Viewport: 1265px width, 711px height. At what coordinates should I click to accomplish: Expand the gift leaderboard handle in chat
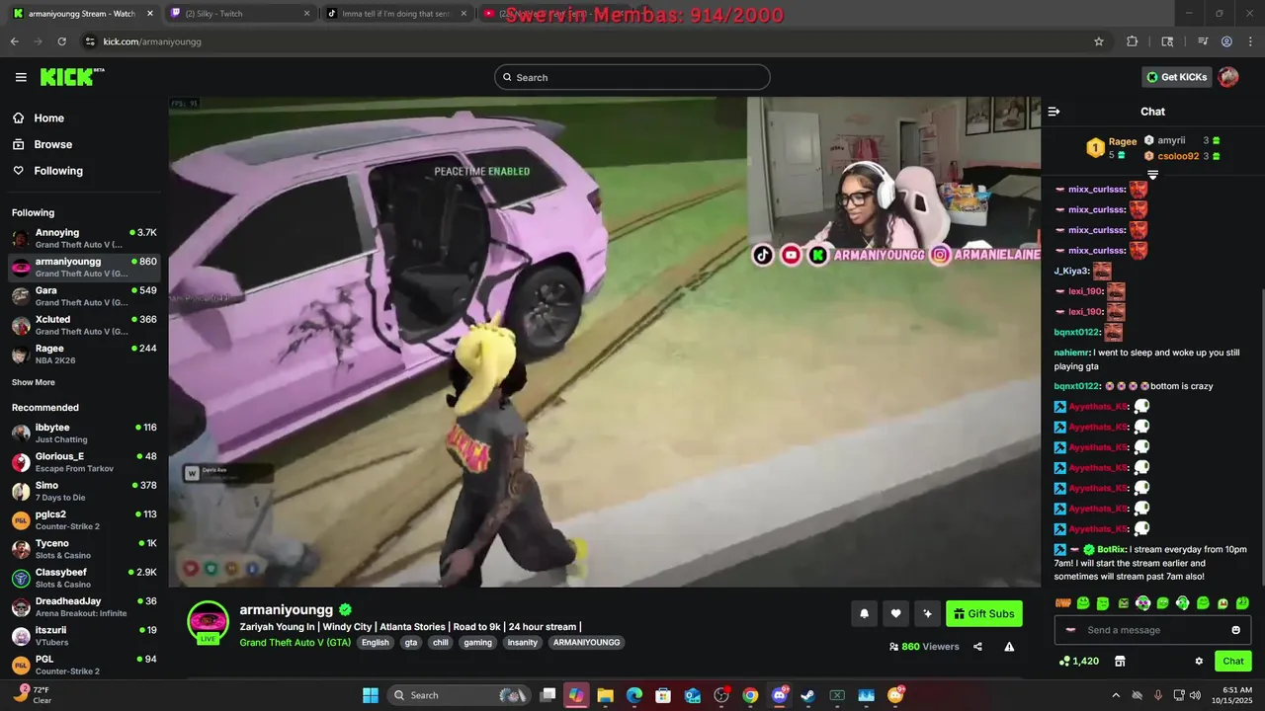coord(1152,175)
